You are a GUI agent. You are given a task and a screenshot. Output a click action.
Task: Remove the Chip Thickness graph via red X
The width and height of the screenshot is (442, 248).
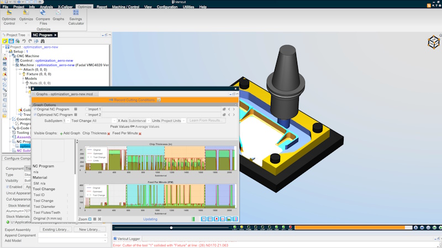tap(108, 133)
